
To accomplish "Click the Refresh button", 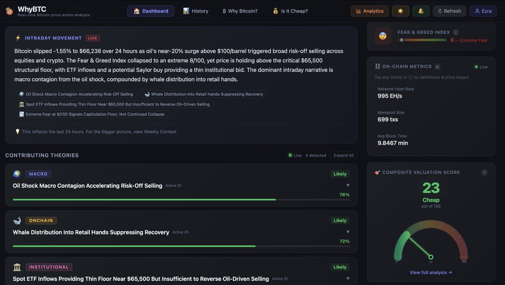I will (x=449, y=11).
